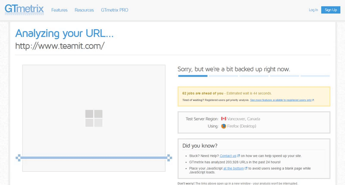Open the 'at the bottom' JavaScript link
Viewport: 345px width, 185px height.
pyautogui.click(x=233, y=168)
